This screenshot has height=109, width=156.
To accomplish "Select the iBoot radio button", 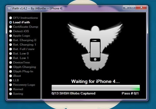I will click(x=11, y=76).
